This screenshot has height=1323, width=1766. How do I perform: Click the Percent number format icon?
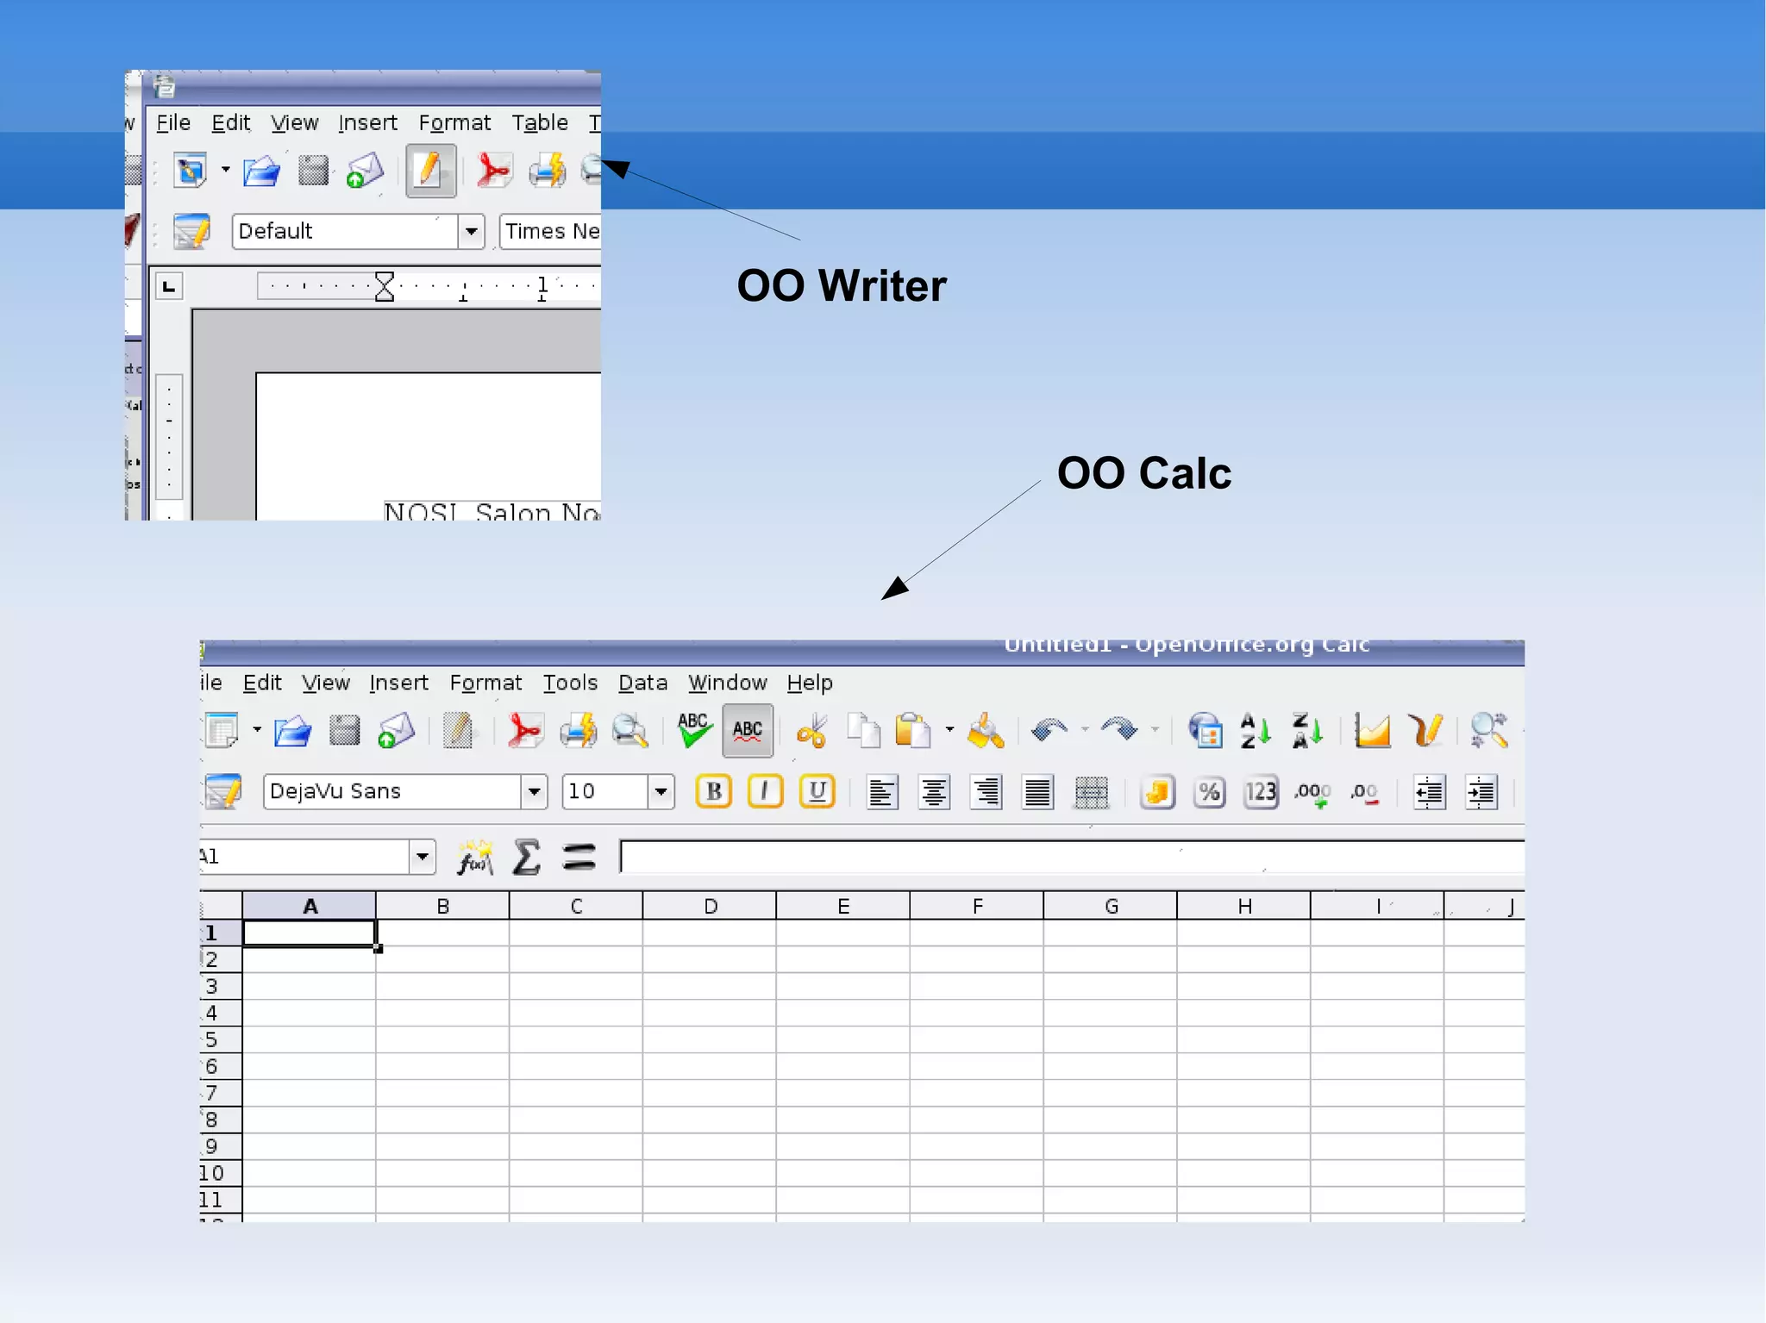pyautogui.click(x=1209, y=792)
